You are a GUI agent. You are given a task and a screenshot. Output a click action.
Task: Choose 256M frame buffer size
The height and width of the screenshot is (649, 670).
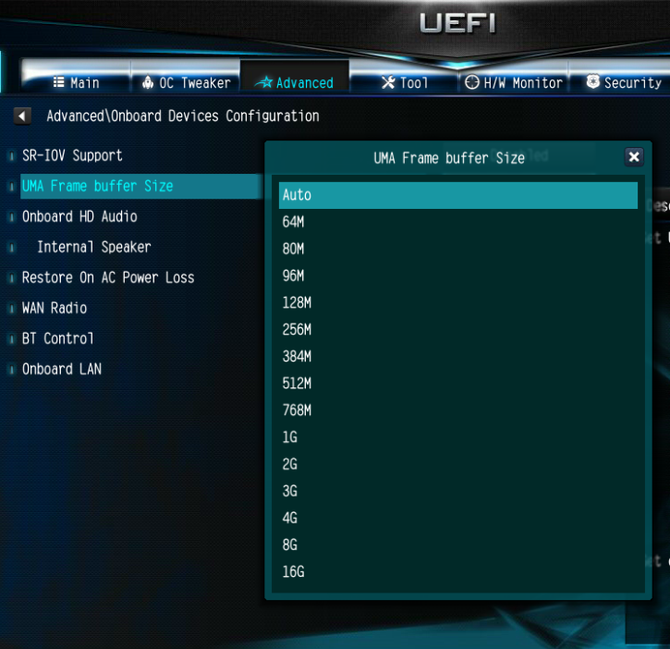(x=458, y=330)
